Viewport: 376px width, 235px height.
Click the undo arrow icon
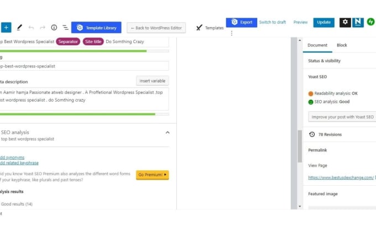(31, 28)
